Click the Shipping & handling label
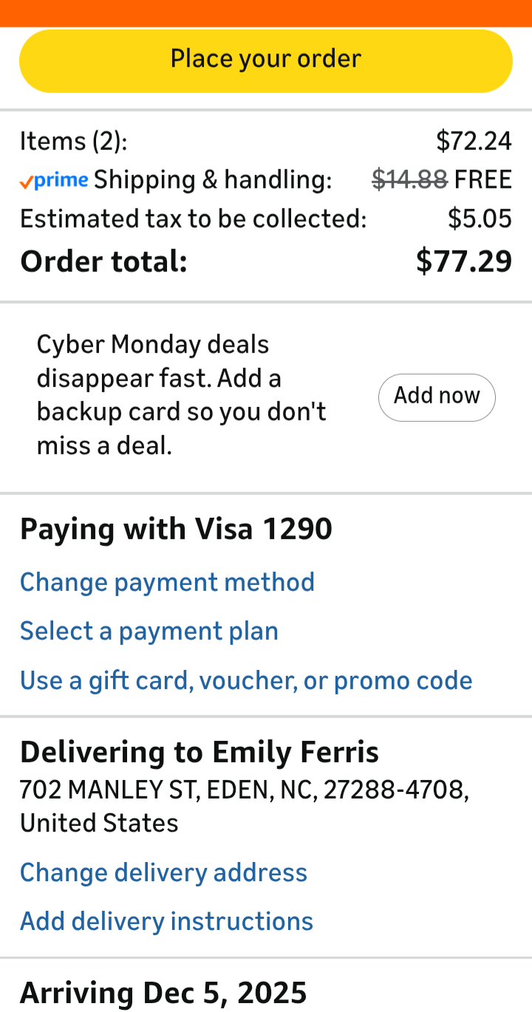The image size is (532, 1012). [x=213, y=180]
